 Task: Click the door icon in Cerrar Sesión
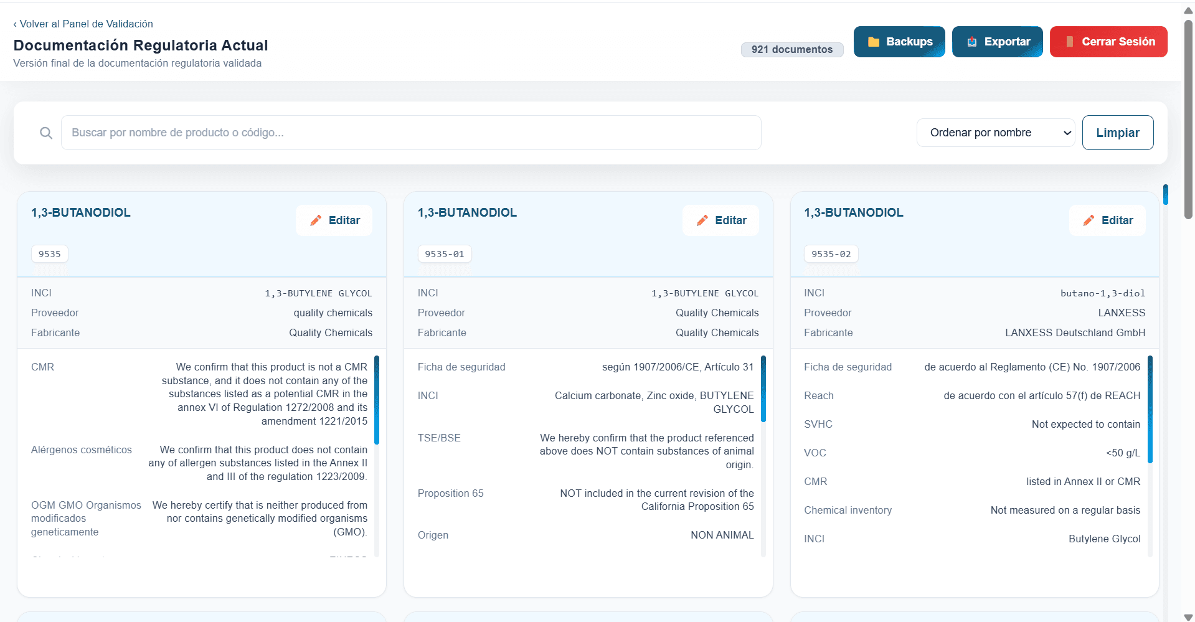1069,42
